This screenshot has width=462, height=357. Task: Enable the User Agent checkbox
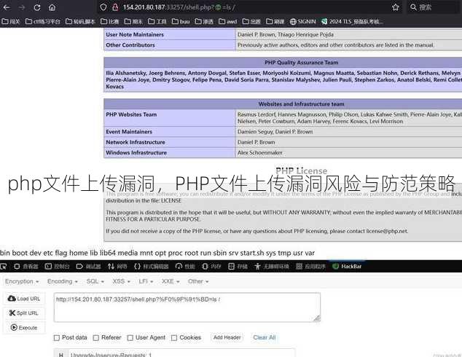tap(130, 338)
